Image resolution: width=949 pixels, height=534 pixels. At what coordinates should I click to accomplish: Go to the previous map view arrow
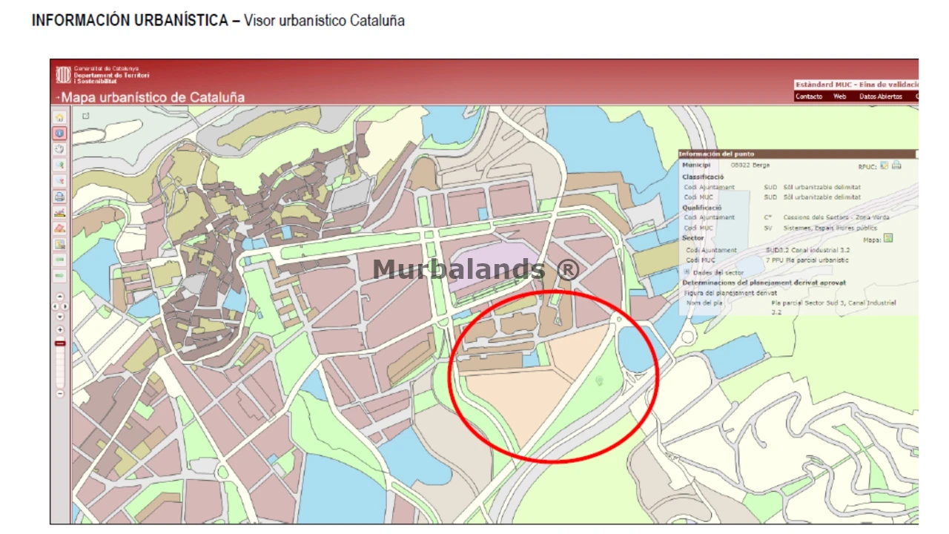coord(60,260)
